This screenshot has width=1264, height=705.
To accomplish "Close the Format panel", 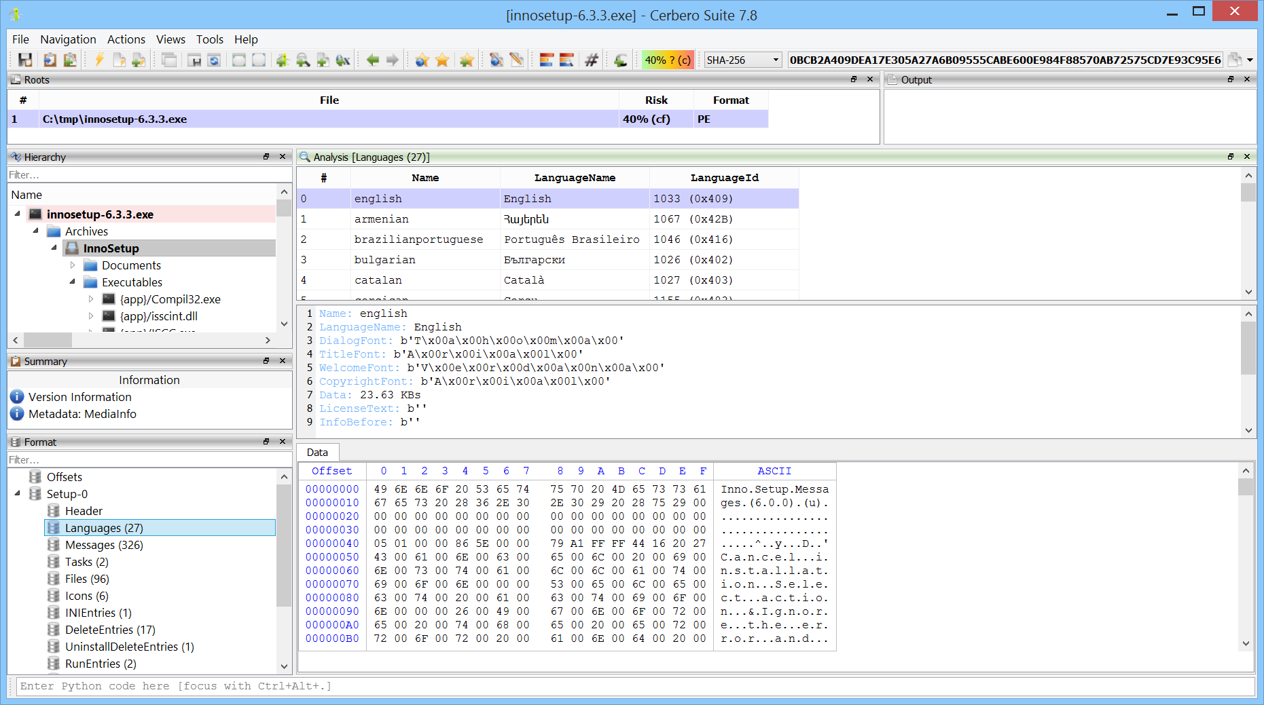I will point(283,442).
